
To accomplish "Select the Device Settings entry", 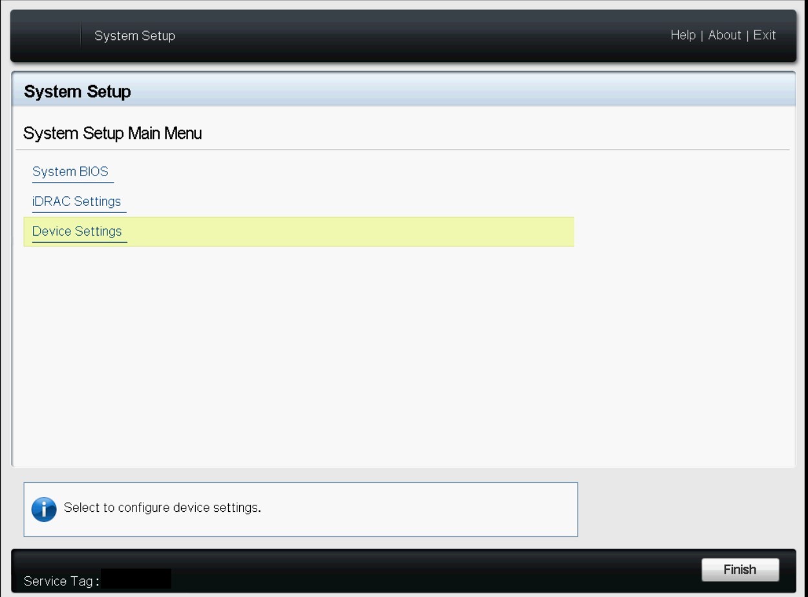I will coord(299,231).
